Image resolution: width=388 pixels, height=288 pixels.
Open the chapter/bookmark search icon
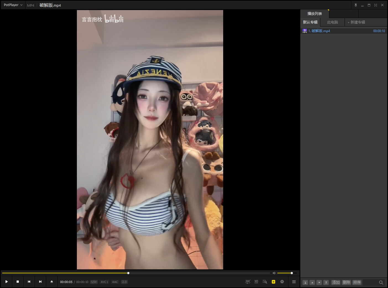click(265, 282)
